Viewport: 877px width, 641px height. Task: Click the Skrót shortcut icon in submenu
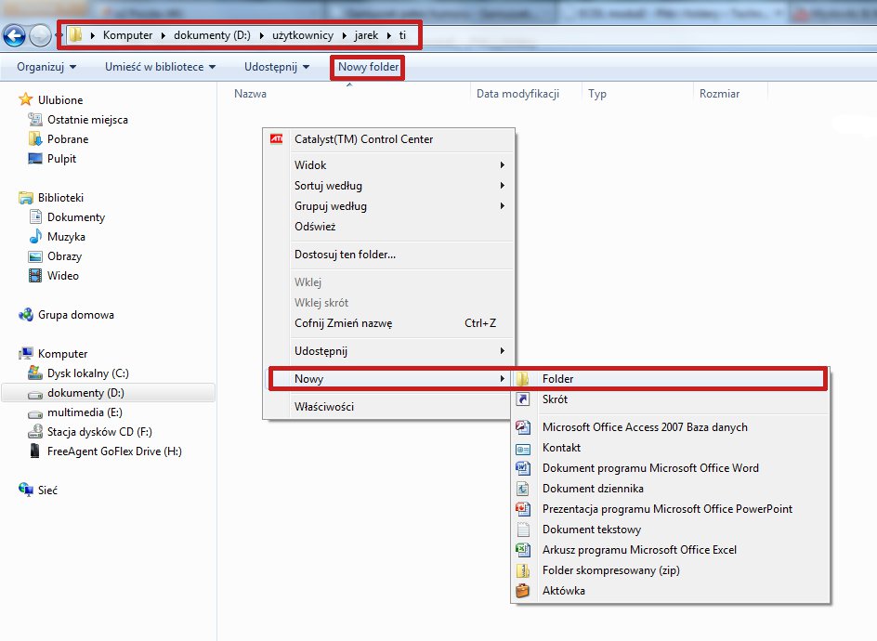(522, 399)
